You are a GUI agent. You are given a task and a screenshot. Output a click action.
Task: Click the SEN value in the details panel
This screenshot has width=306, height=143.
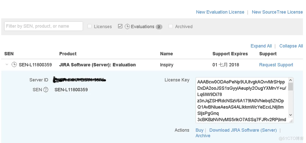click(x=71, y=90)
